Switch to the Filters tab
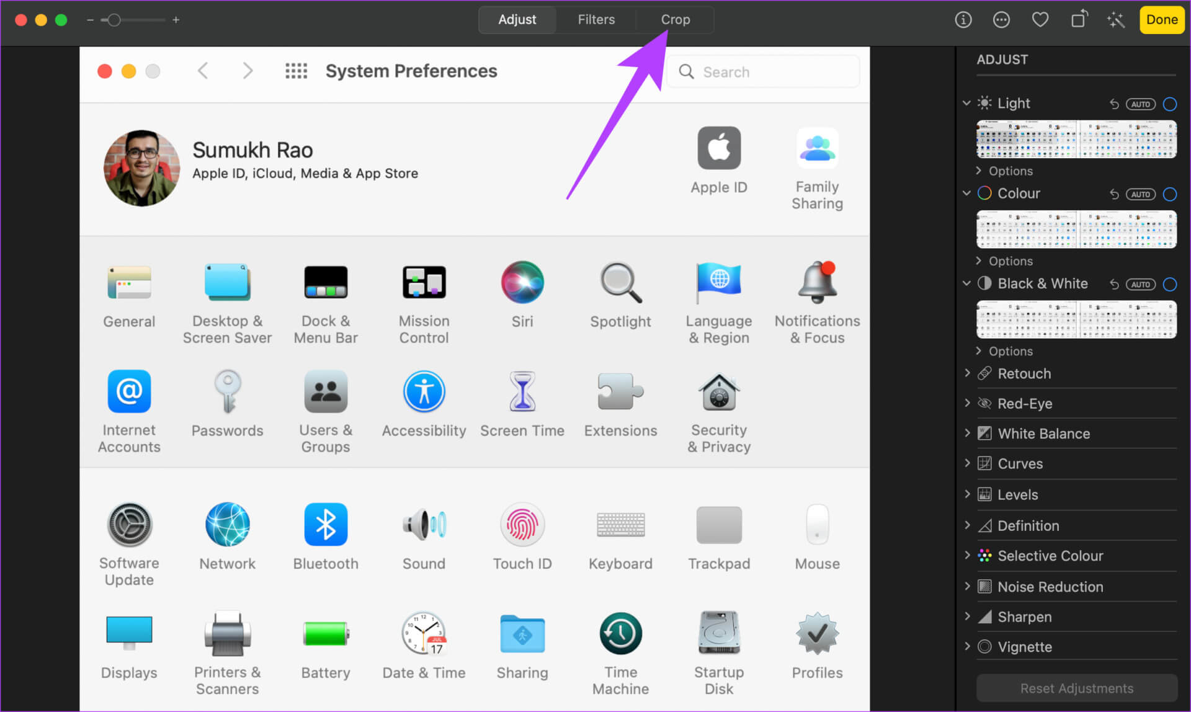The image size is (1191, 712). click(x=596, y=19)
